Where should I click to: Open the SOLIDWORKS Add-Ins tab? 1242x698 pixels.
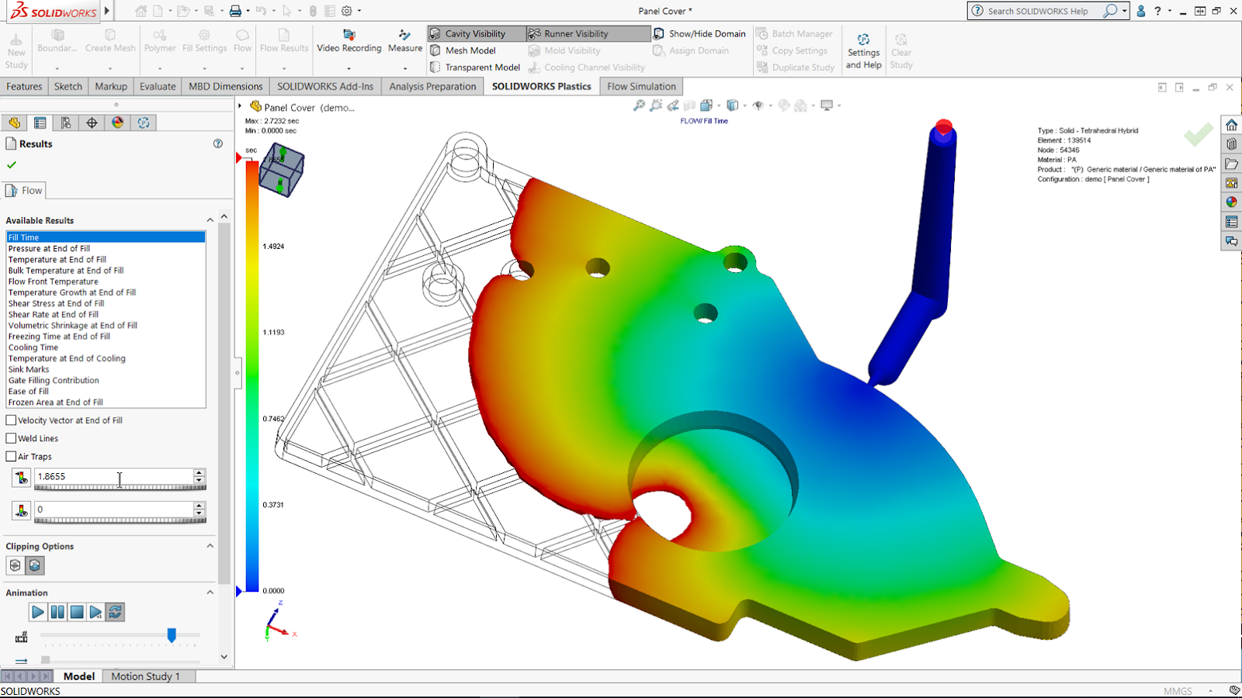pyautogui.click(x=325, y=86)
